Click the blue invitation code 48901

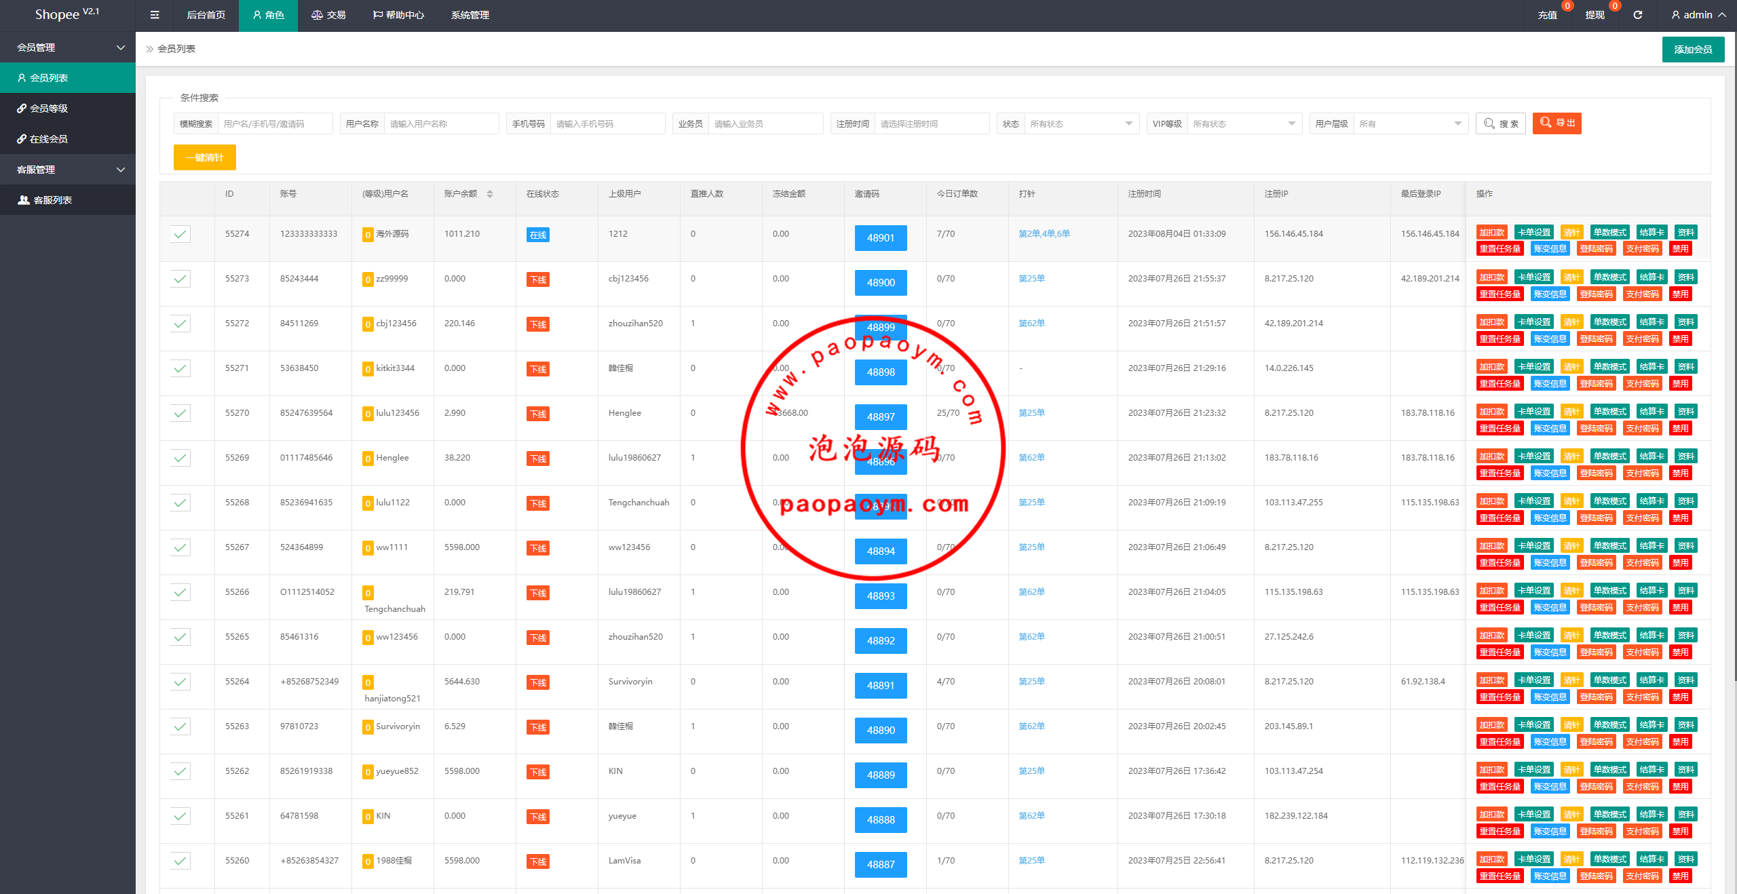point(880,238)
